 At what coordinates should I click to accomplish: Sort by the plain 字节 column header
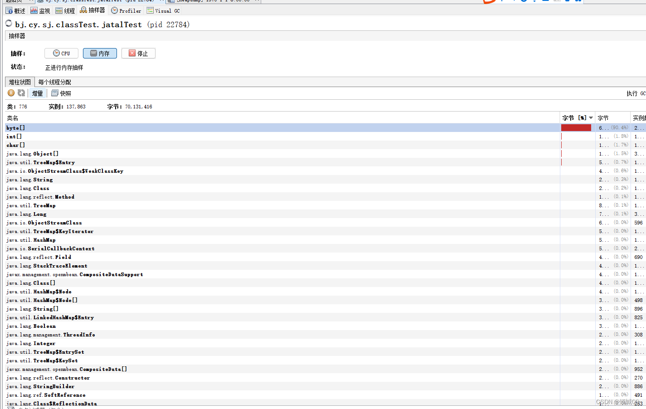[612, 118]
